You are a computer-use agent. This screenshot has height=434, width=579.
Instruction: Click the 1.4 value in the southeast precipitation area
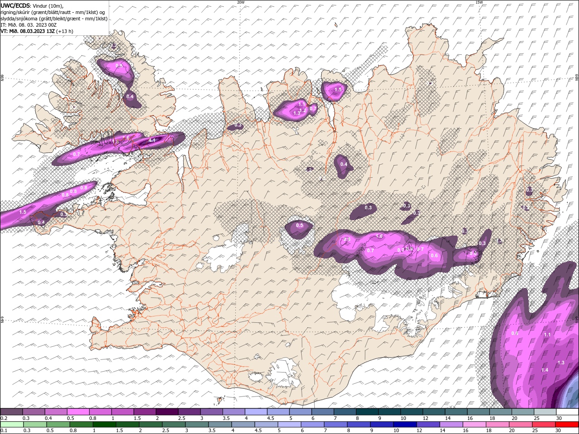(545, 370)
